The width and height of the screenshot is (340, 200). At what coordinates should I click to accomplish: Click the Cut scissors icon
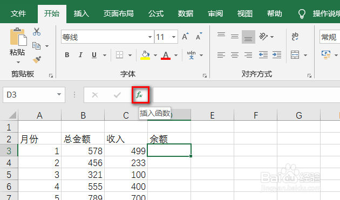(x=37, y=32)
